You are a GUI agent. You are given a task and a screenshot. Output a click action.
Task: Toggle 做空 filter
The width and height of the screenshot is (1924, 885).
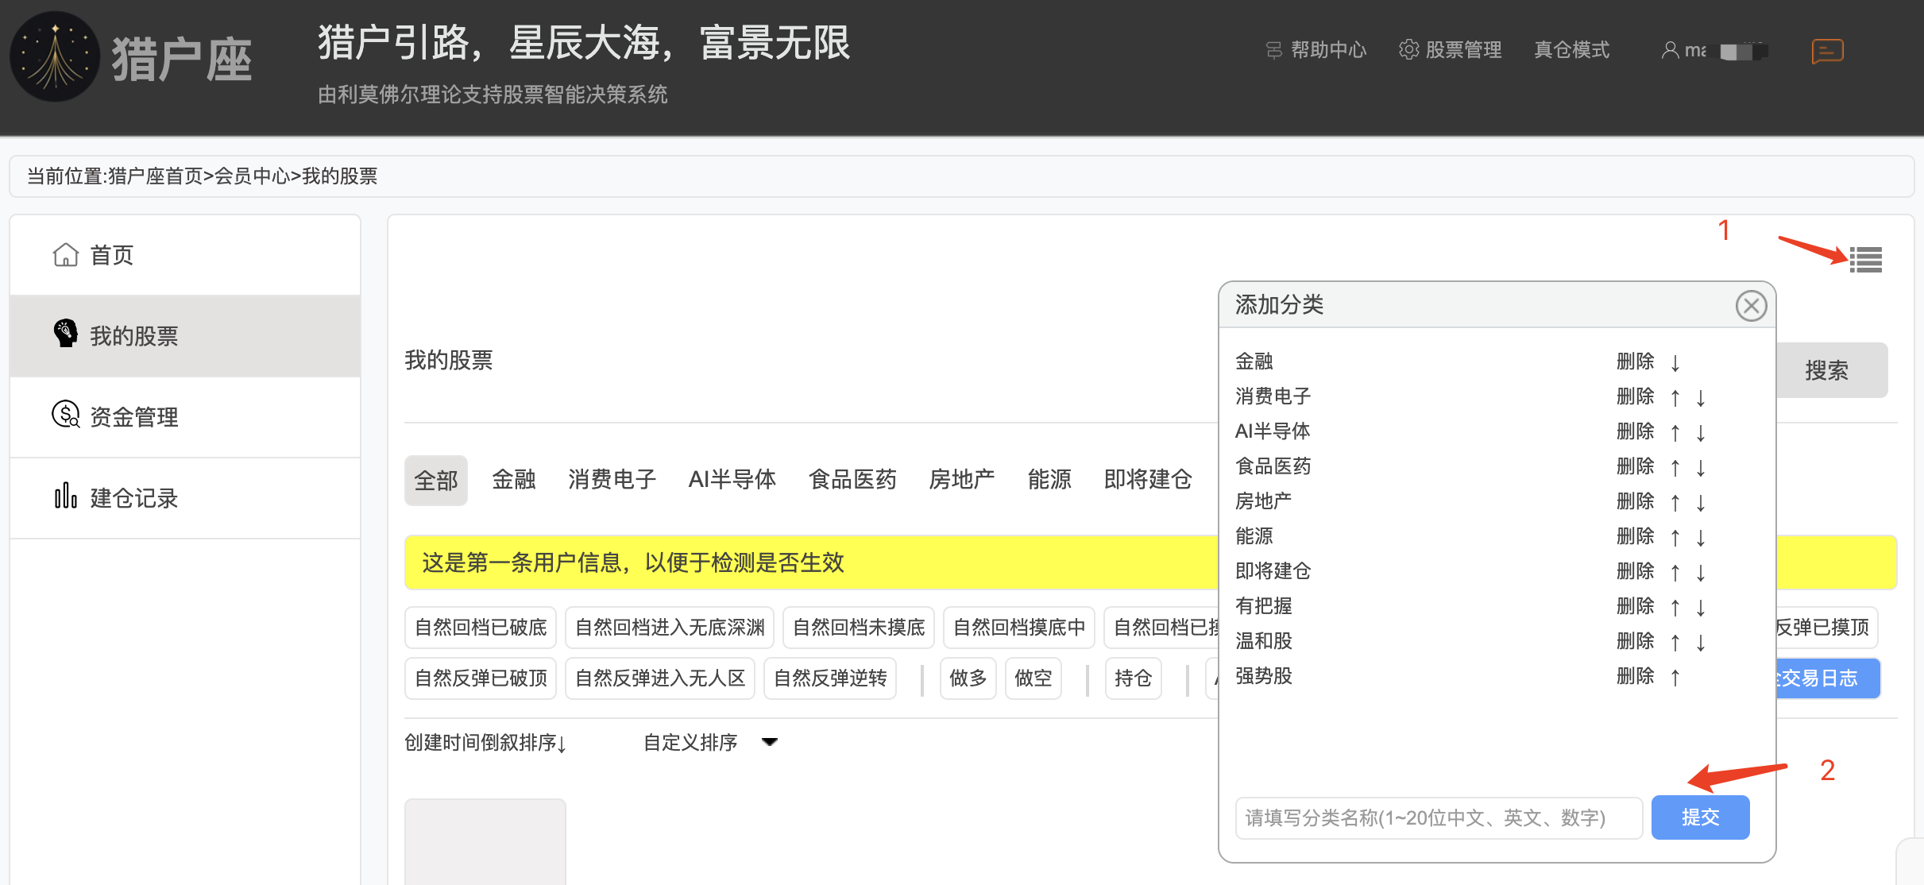(x=1033, y=678)
